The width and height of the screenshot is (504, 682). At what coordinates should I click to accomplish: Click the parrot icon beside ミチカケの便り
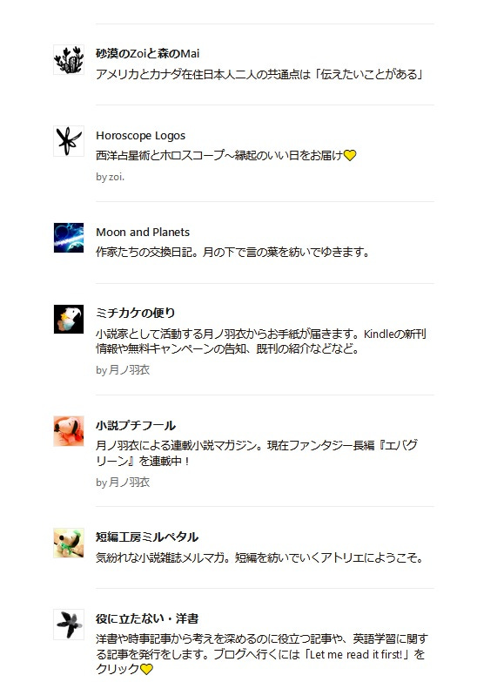point(69,320)
